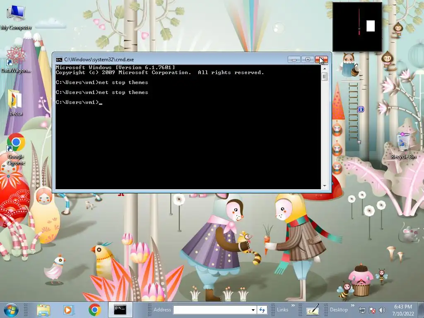Maximize the cmd.exe window
The height and width of the screenshot is (318, 424).
click(308, 60)
